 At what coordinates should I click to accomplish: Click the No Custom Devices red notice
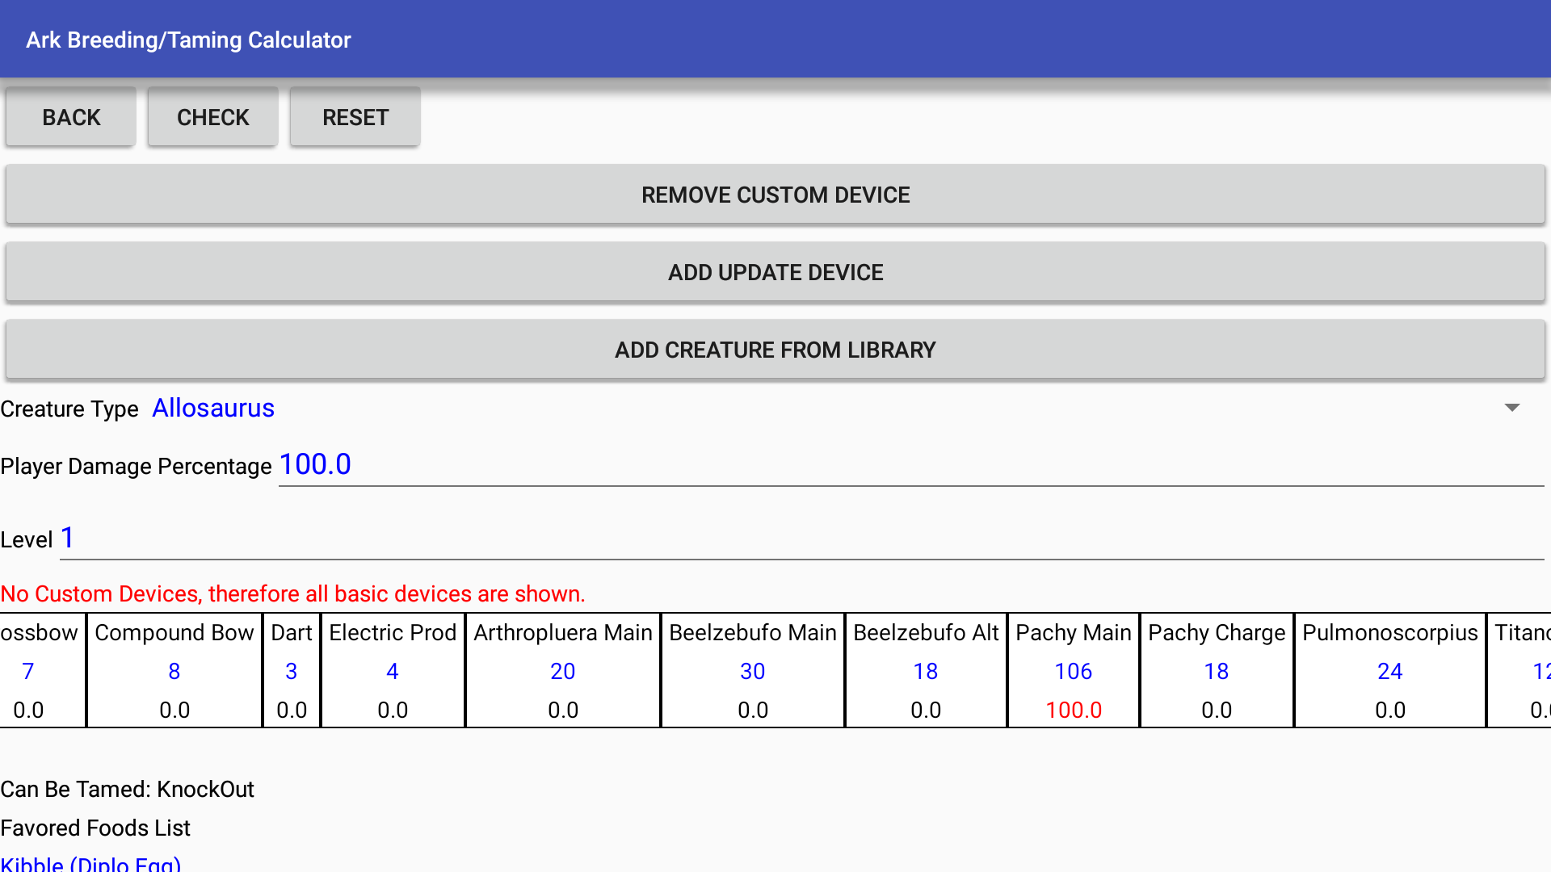coord(292,593)
